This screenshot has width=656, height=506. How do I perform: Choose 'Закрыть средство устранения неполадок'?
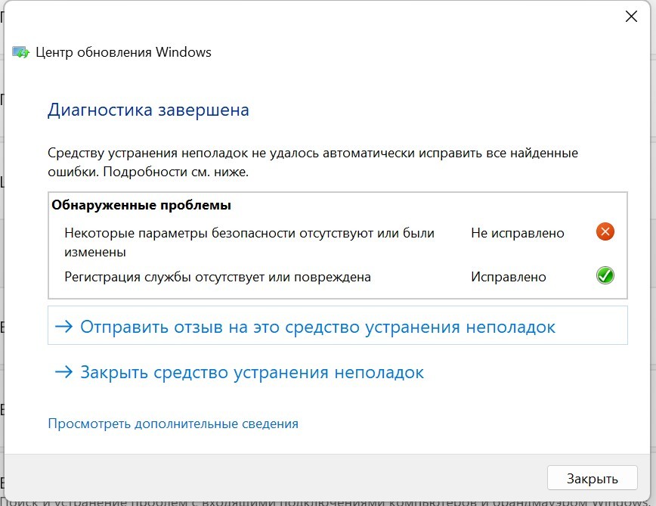point(240,371)
